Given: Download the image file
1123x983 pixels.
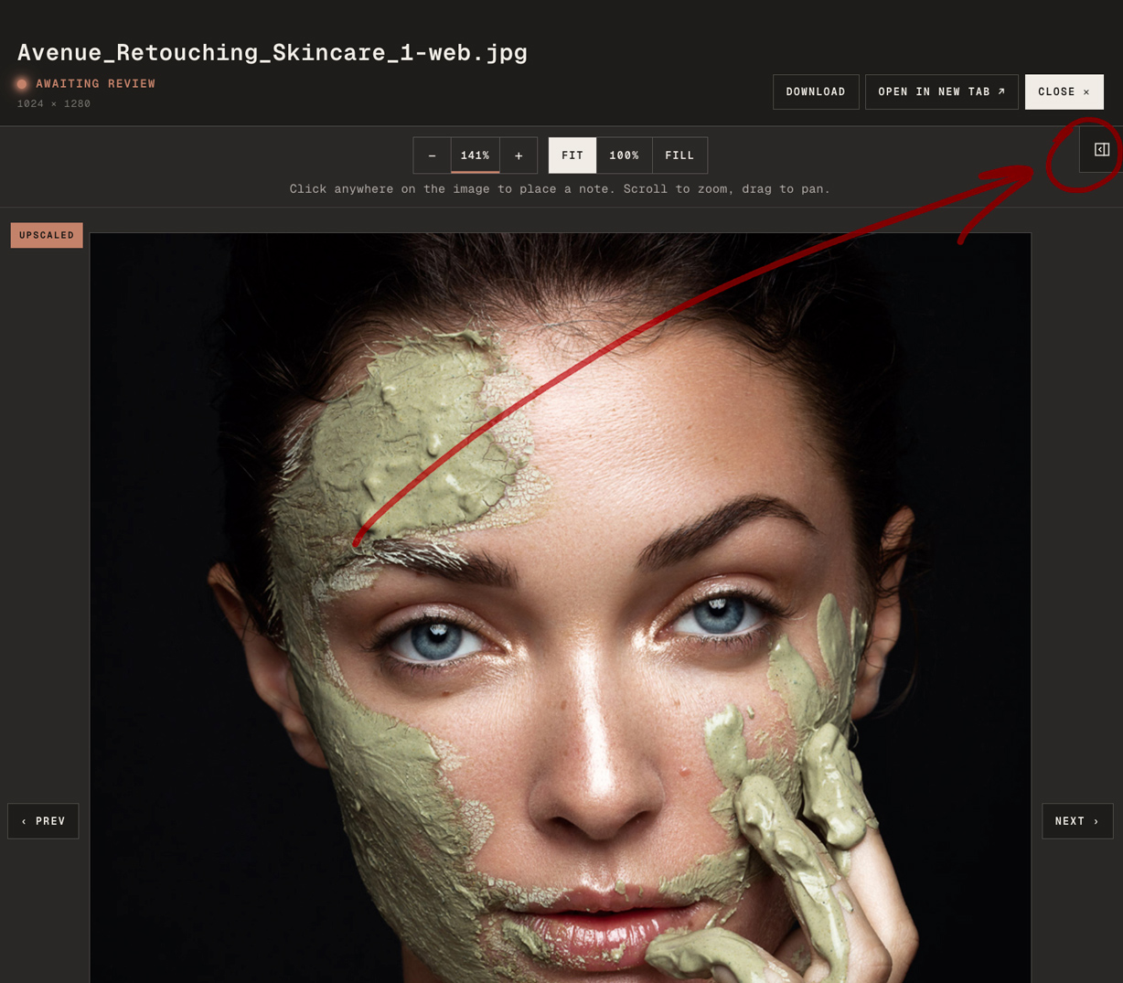Looking at the screenshot, I should pyautogui.click(x=816, y=91).
